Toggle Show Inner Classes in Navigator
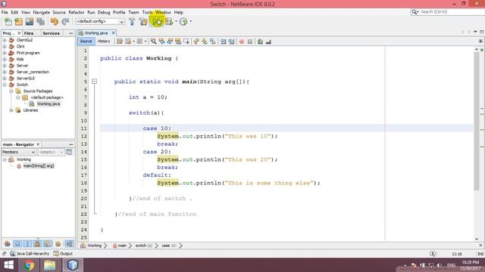The width and height of the screenshot is (485, 272). [47, 243]
